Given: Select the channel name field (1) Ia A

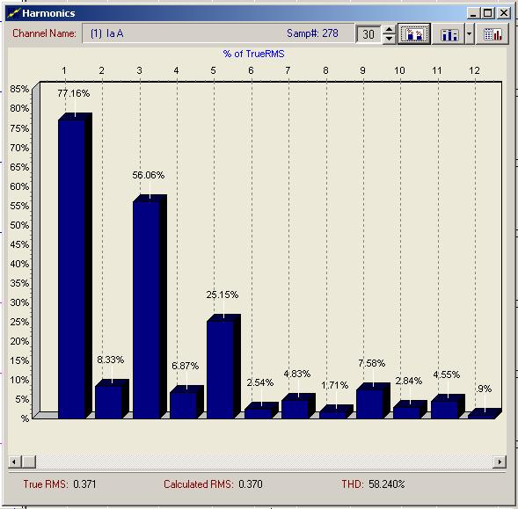Looking at the screenshot, I should pyautogui.click(x=218, y=33).
